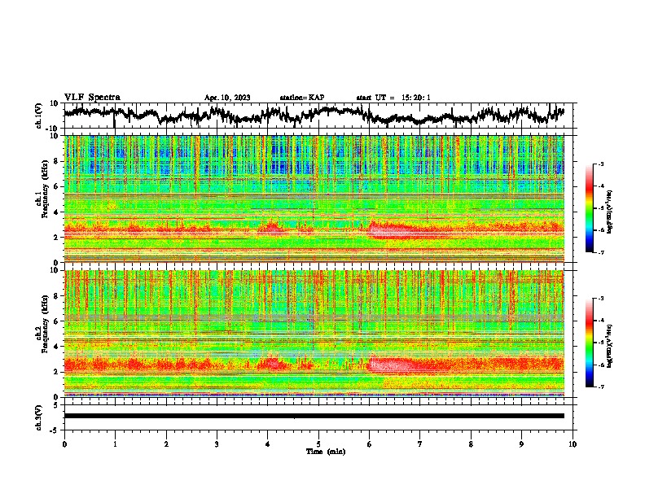Click the '-5' tick on ch.3 voltage axis
This screenshot has width=645, height=498.
click(x=55, y=430)
